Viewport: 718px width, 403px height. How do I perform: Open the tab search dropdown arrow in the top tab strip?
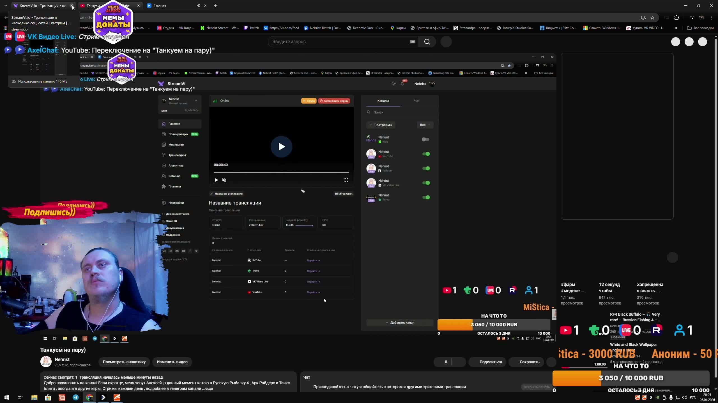point(5,6)
